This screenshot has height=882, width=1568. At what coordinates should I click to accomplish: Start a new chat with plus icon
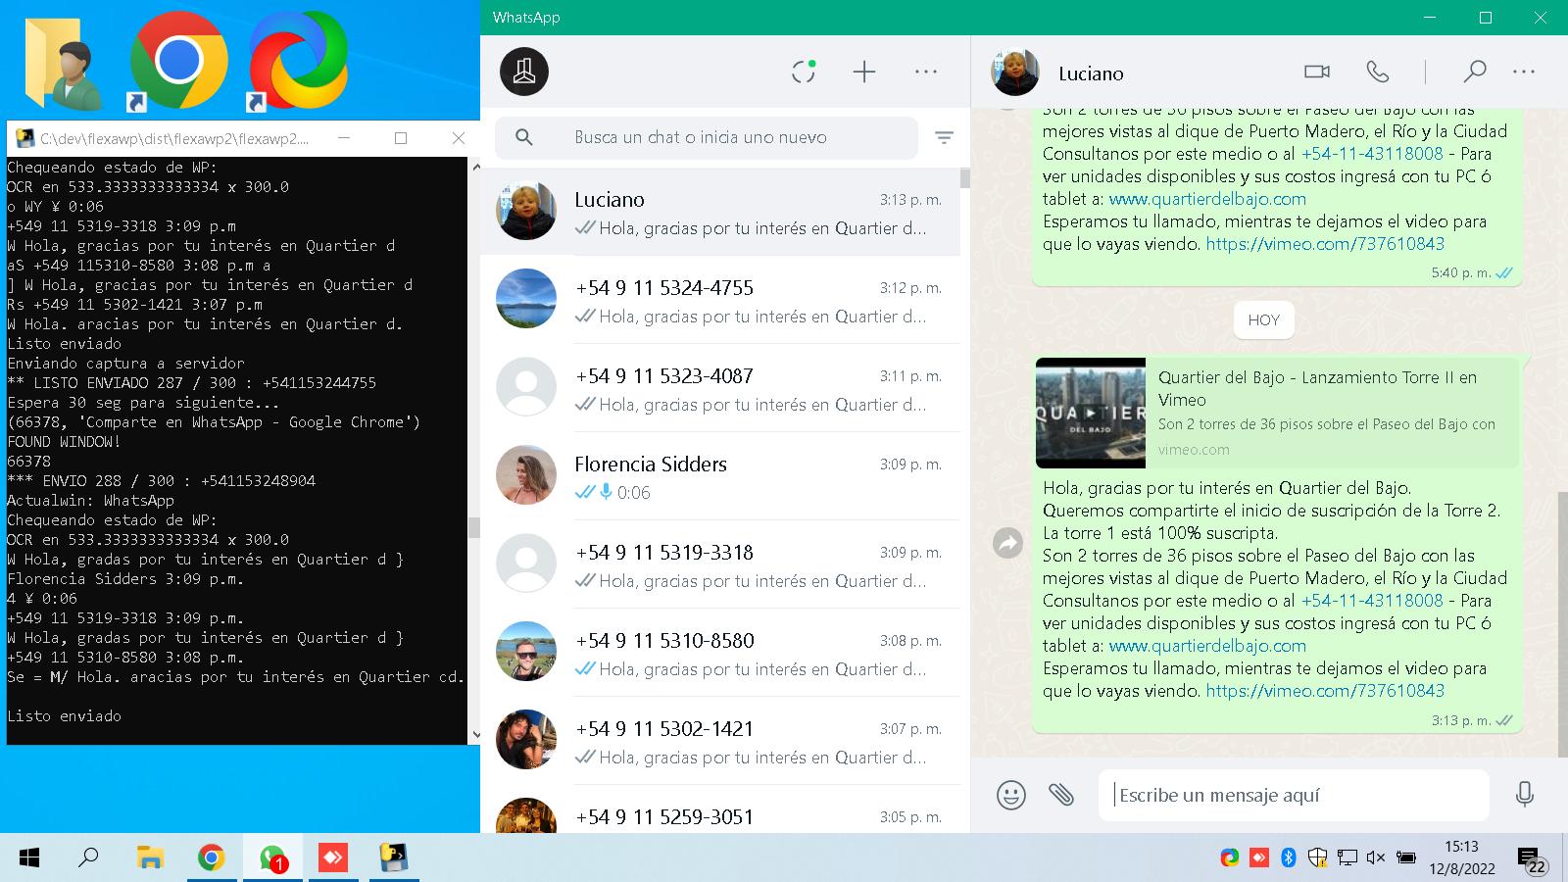point(864,72)
